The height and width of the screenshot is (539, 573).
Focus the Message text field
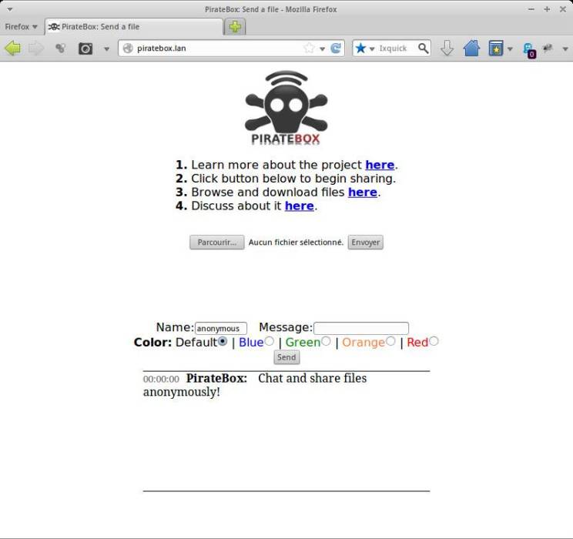tap(361, 328)
